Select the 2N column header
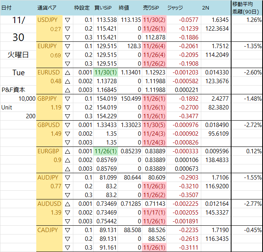This screenshot has width=263, height=252. coord(206,8)
